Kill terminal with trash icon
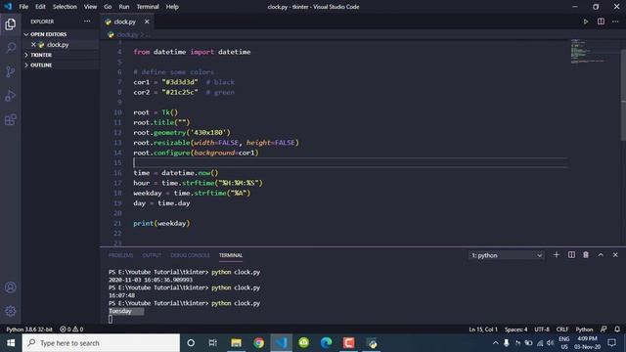This screenshot has width=626, height=352. pyautogui.click(x=586, y=255)
